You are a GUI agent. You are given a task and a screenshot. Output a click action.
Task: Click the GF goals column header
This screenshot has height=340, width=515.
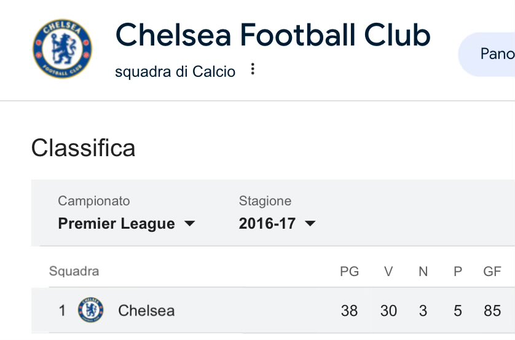pos(492,271)
